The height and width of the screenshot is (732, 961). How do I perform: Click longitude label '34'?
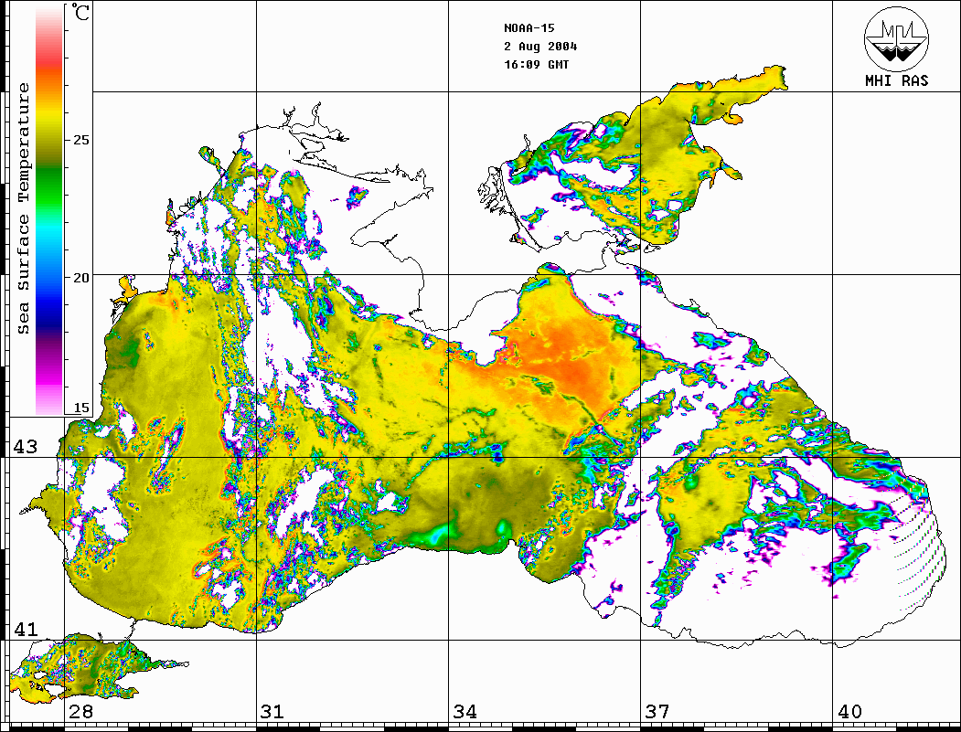pyautogui.click(x=464, y=711)
